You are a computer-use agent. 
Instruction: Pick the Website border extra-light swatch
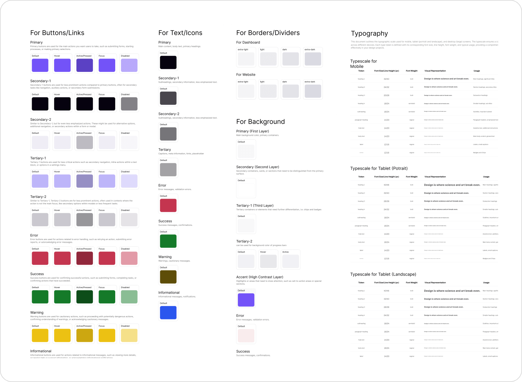[246, 91]
